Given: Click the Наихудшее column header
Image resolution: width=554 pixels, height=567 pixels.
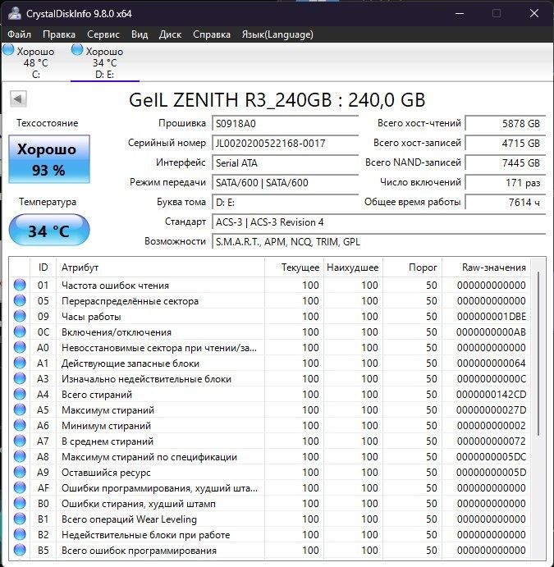Looking at the screenshot, I should (353, 267).
